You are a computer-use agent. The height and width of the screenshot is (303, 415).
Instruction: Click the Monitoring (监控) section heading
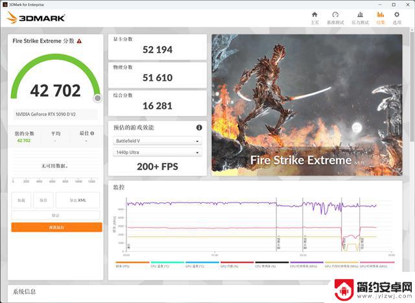click(x=119, y=188)
